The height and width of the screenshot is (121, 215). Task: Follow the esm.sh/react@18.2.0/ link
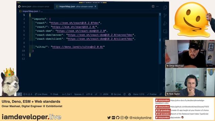pos(74,27)
